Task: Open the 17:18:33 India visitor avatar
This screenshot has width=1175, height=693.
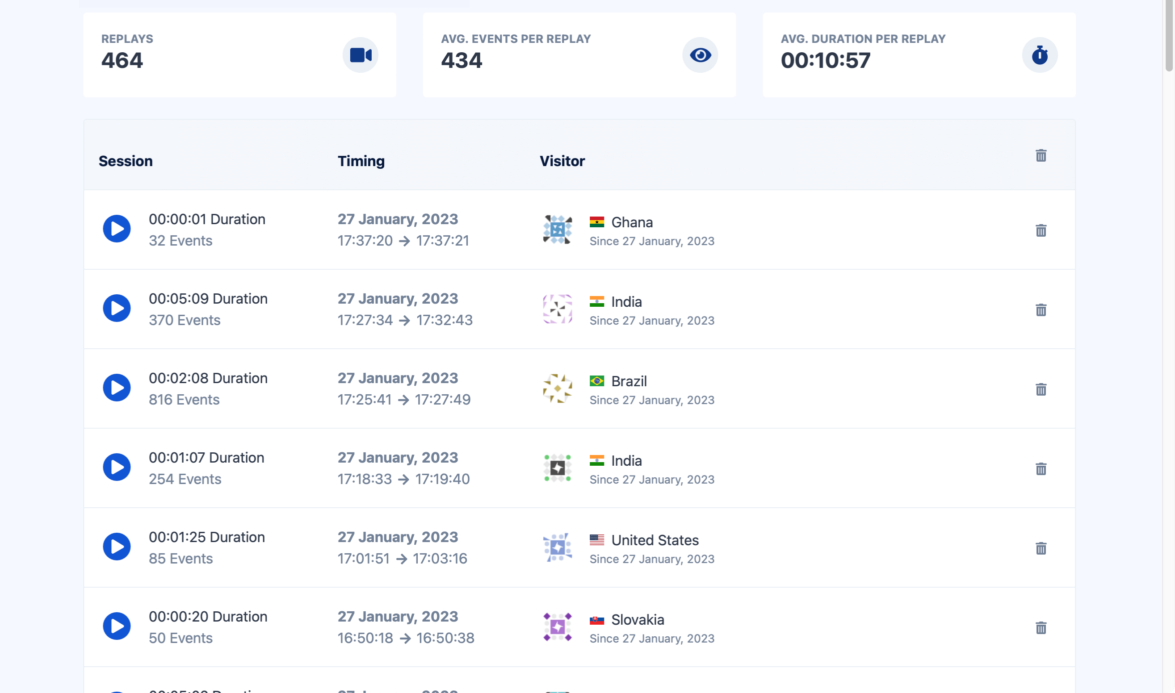Action: (558, 468)
